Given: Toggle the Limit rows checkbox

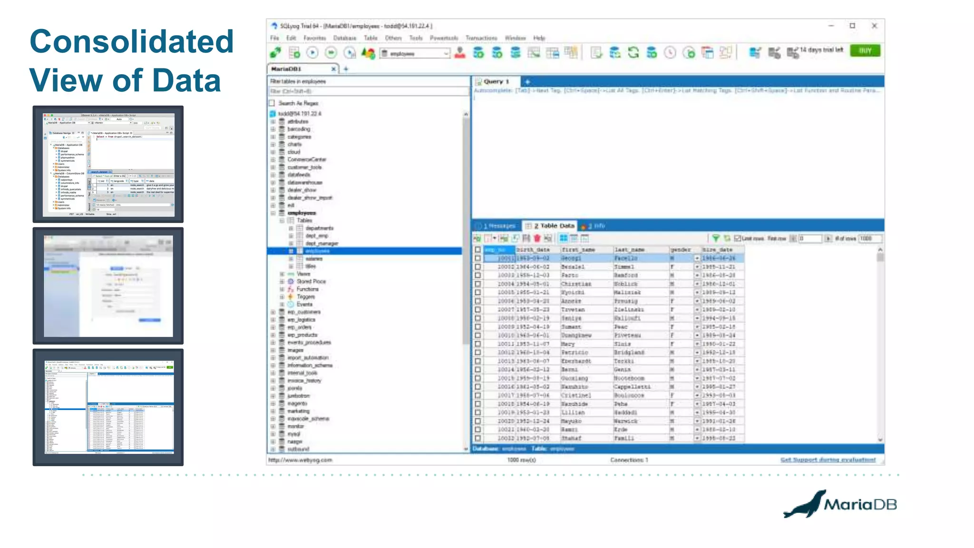Looking at the screenshot, I should (738, 238).
